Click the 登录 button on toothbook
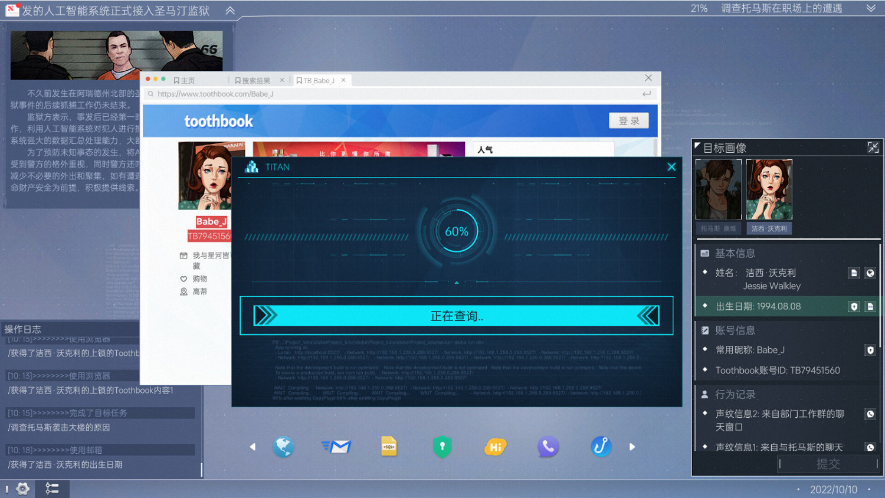The width and height of the screenshot is (885, 498). tap(628, 120)
